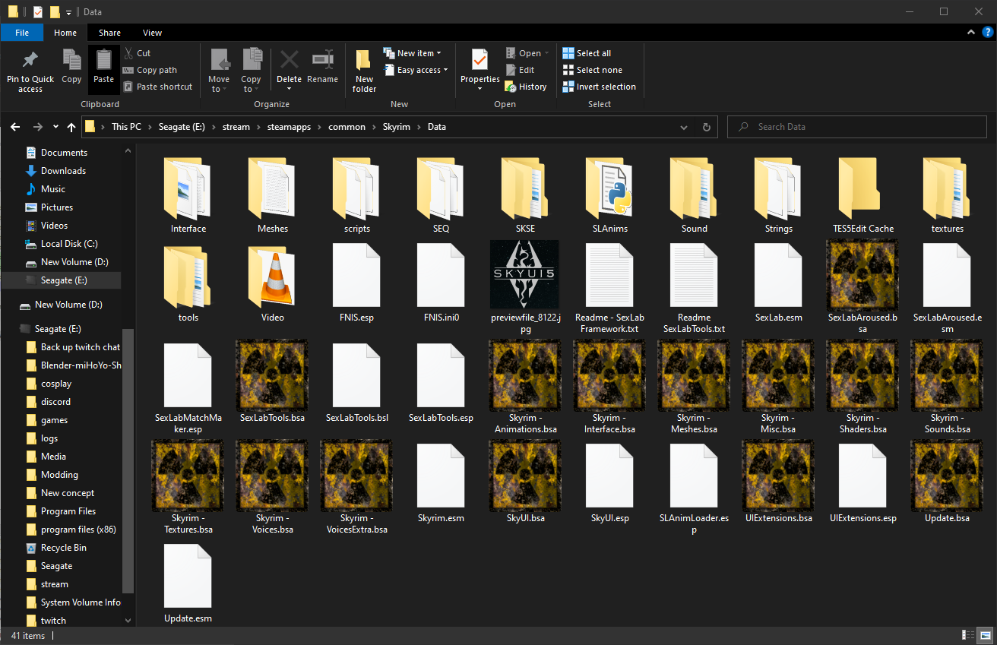
Task: Select the UIExtensions.esp file
Action: (x=863, y=483)
